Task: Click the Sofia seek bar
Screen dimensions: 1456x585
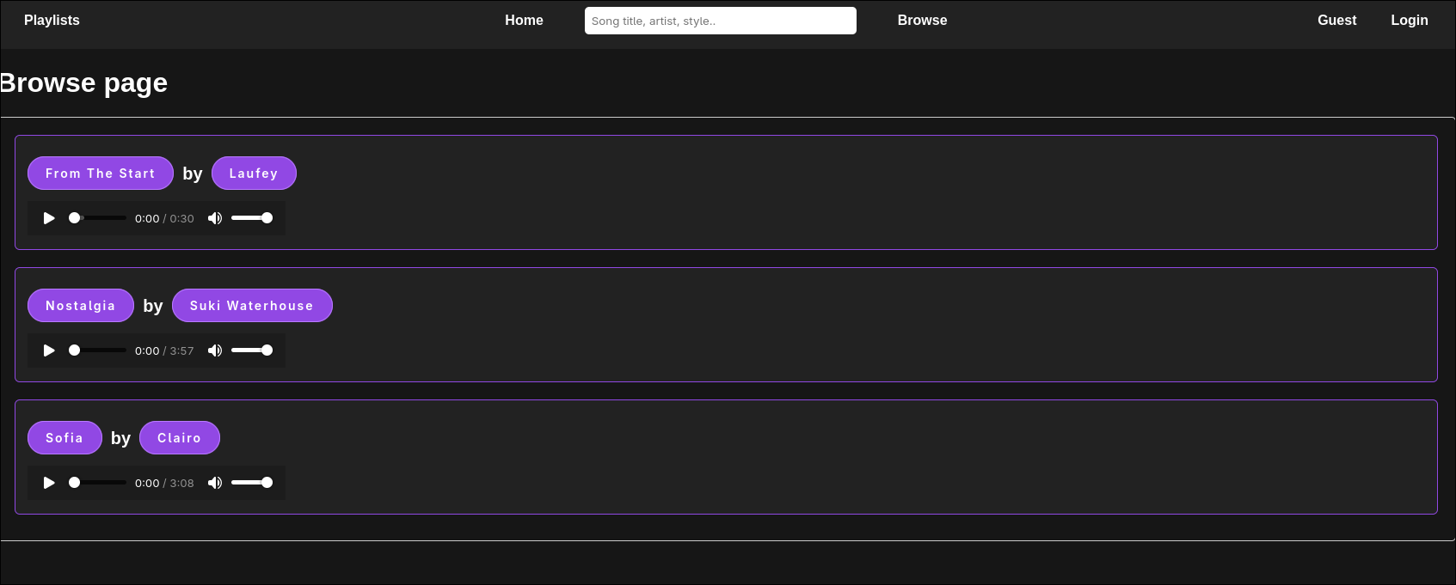Action: (97, 483)
